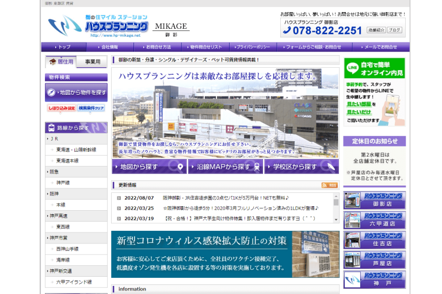Screen dimensions: 442x294
Task: Expand the 阪急 line category
Action: pyautogui.click(x=76, y=172)
